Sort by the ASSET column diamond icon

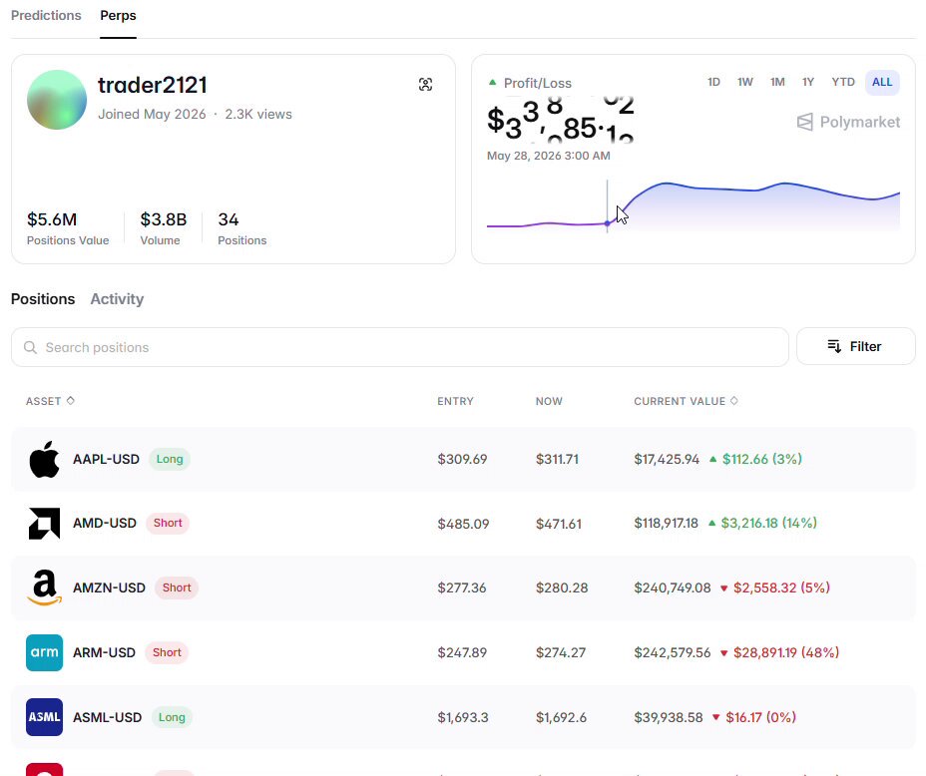click(71, 401)
